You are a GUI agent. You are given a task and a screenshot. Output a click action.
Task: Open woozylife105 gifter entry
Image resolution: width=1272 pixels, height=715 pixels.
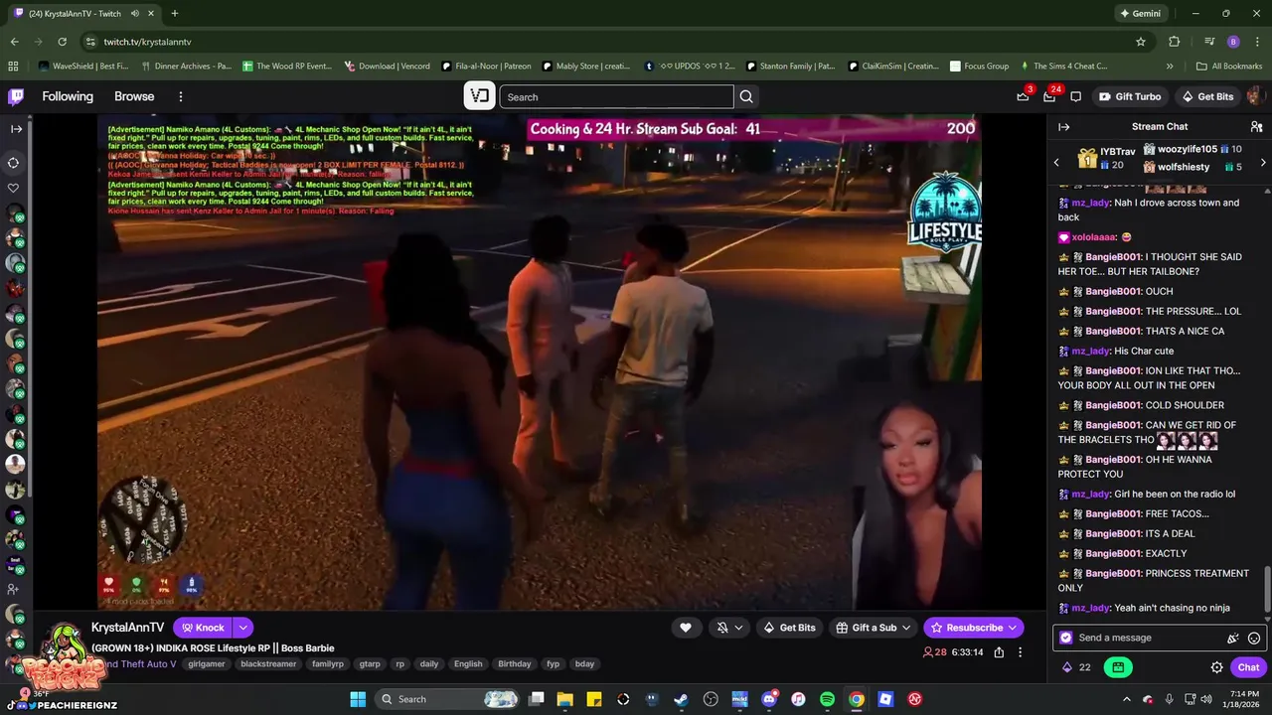coord(1192,149)
